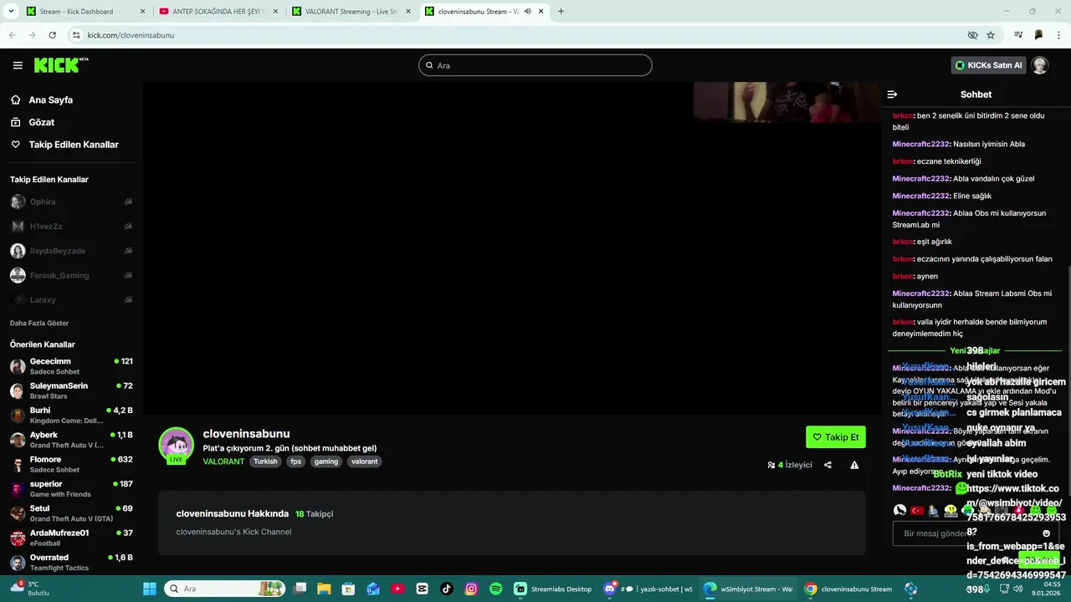
Task: Select the fps tag
Action: pos(296,462)
